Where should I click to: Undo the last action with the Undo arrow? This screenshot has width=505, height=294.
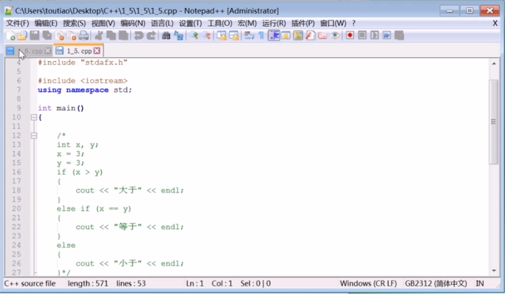pyautogui.click(x=139, y=36)
